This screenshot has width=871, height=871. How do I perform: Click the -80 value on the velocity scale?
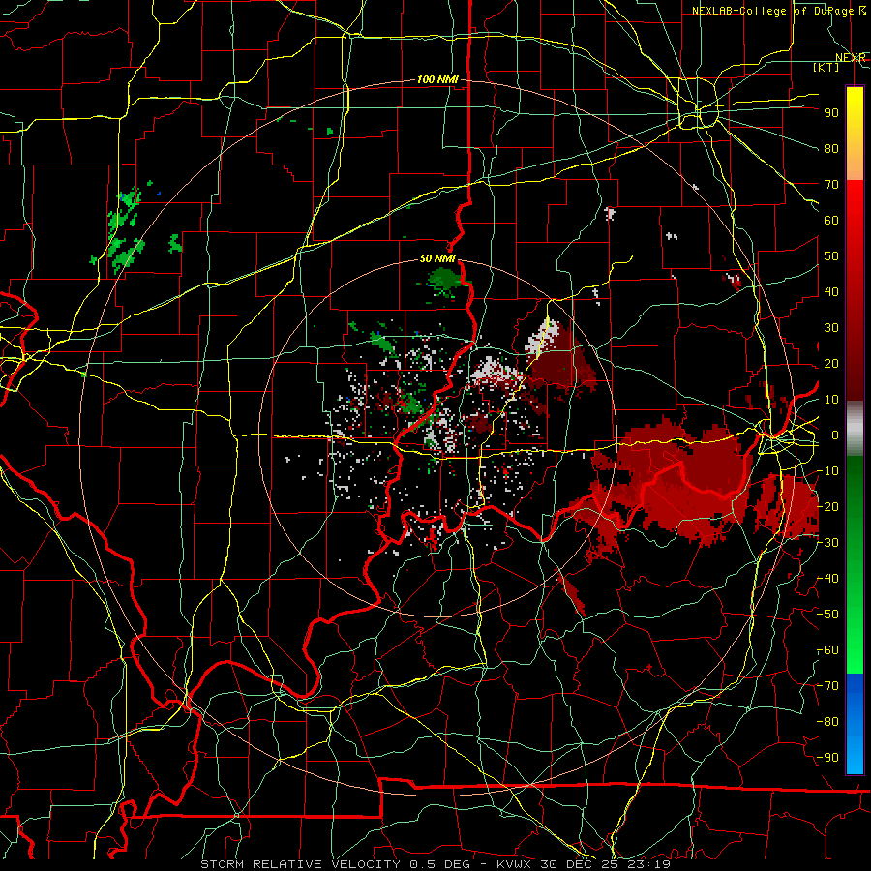point(828,722)
